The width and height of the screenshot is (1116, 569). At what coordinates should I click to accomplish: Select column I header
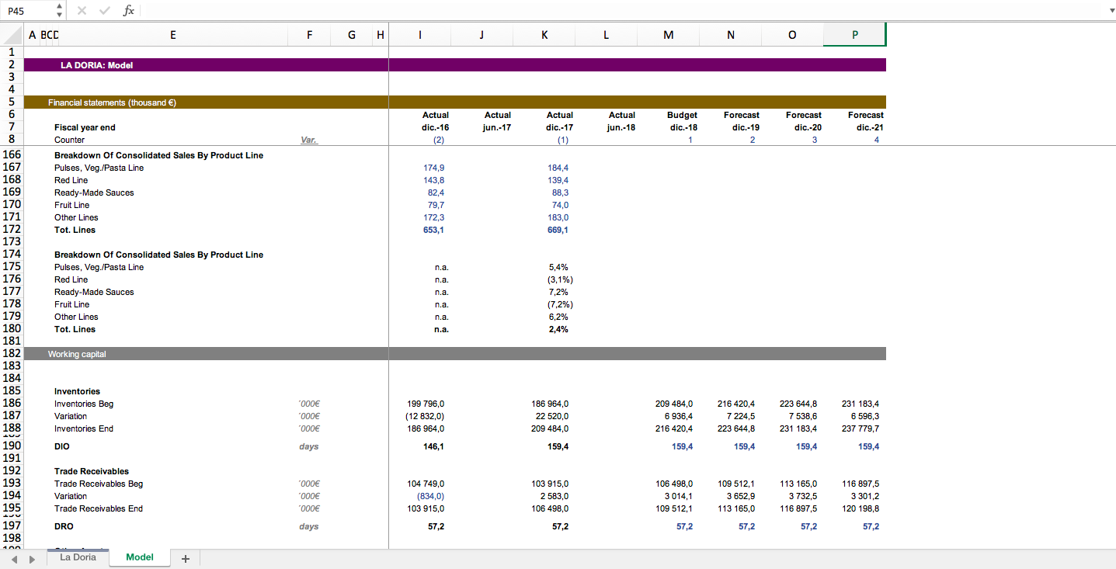[420, 34]
